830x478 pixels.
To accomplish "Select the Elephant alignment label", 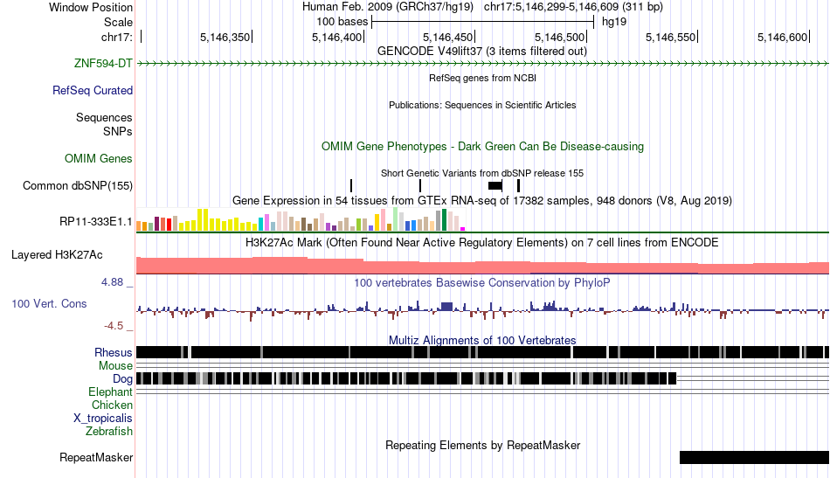I will 110,392.
